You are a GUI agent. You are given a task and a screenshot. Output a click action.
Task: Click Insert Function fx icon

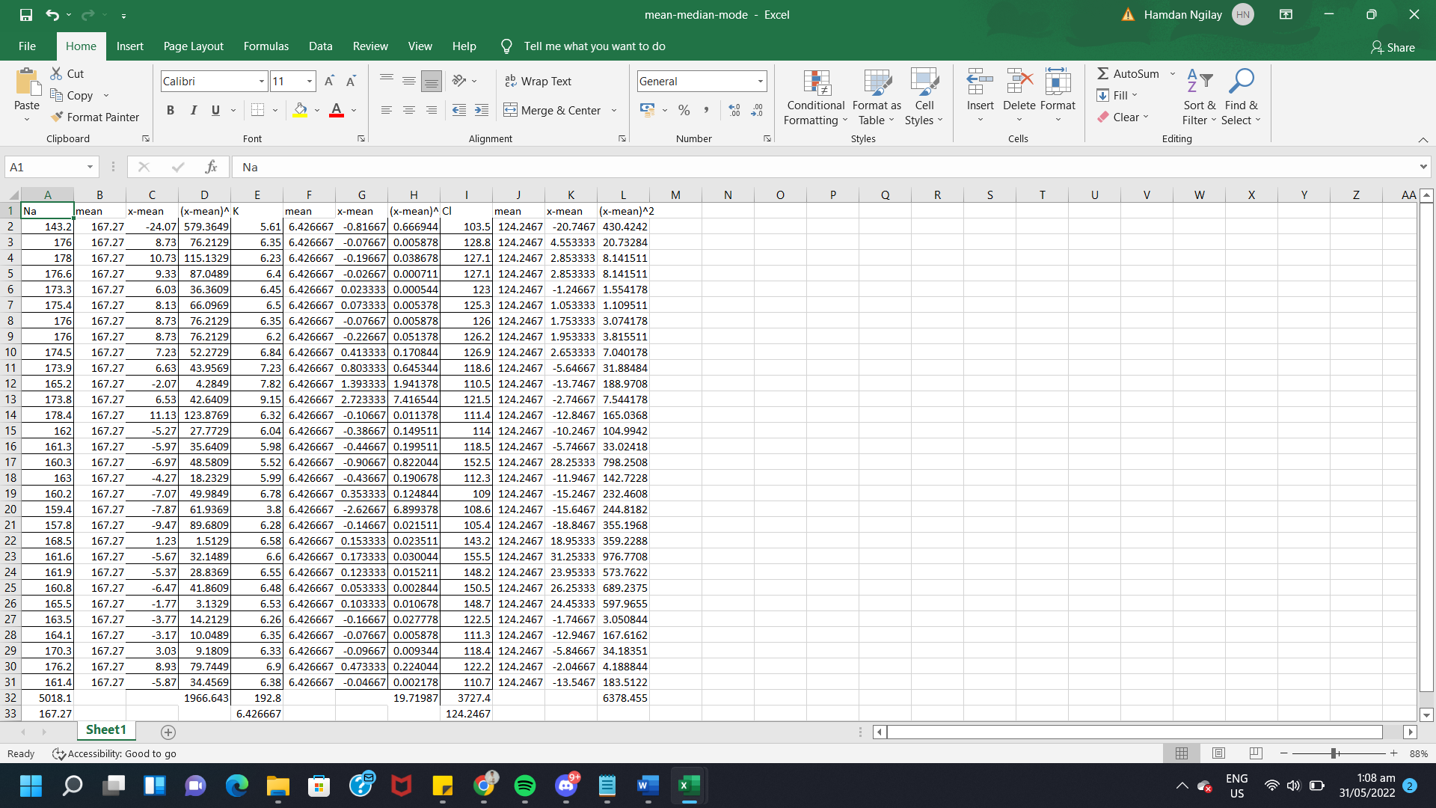(211, 167)
